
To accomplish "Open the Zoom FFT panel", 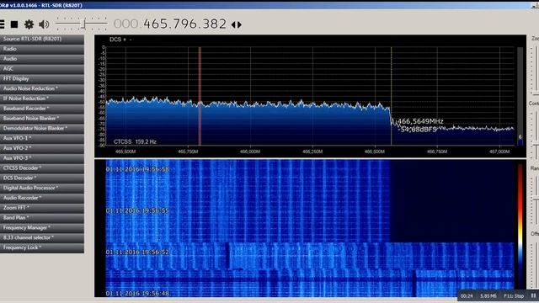I will coord(42,208).
